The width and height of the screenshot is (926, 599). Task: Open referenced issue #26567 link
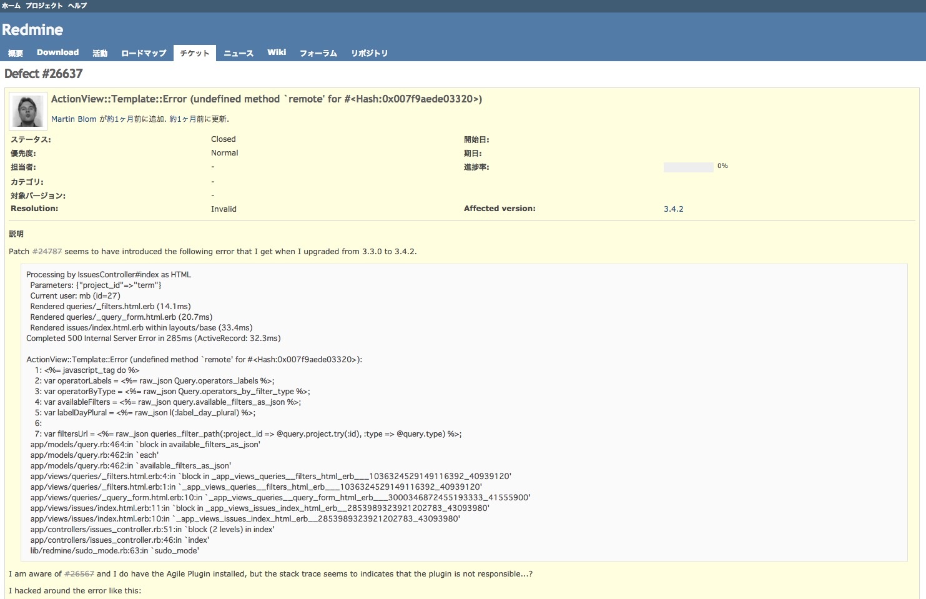point(79,574)
